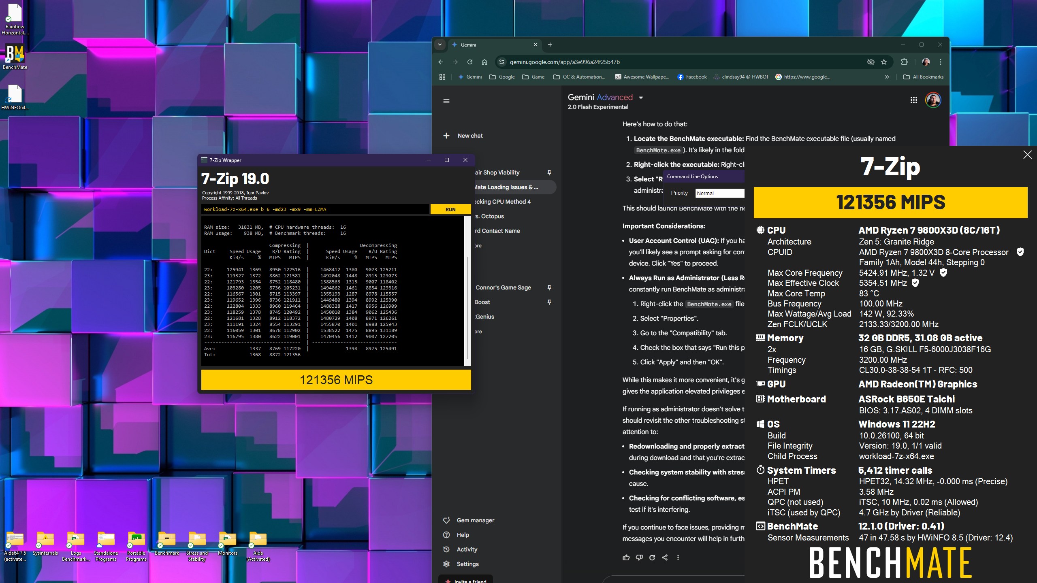This screenshot has height=583, width=1037.
Task: Open the Benchmark desktop folder
Action: [x=167, y=544]
